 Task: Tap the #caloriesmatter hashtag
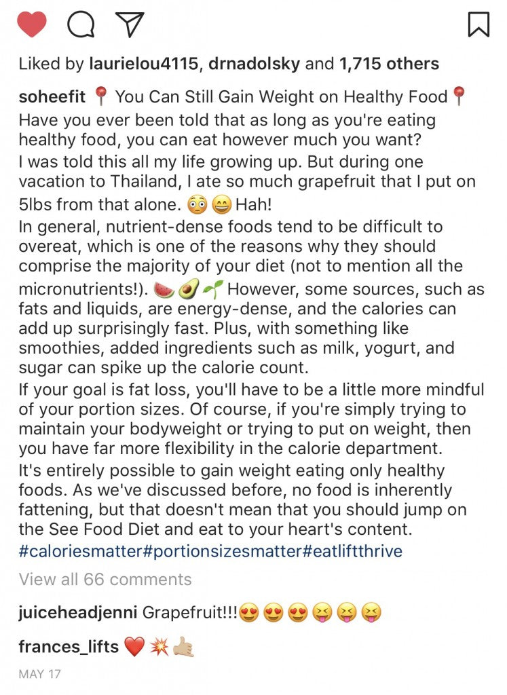81,550
